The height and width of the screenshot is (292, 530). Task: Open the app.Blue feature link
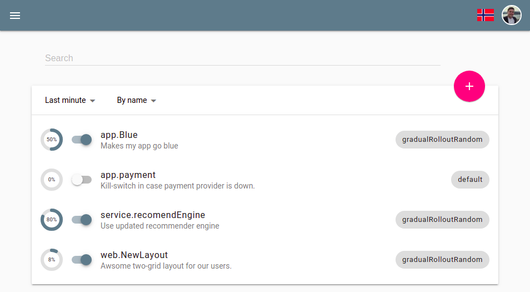[119, 135]
